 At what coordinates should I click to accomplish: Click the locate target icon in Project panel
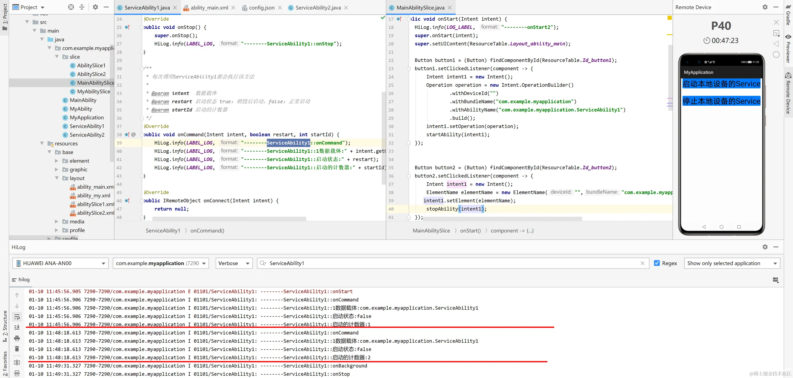(x=71, y=7)
